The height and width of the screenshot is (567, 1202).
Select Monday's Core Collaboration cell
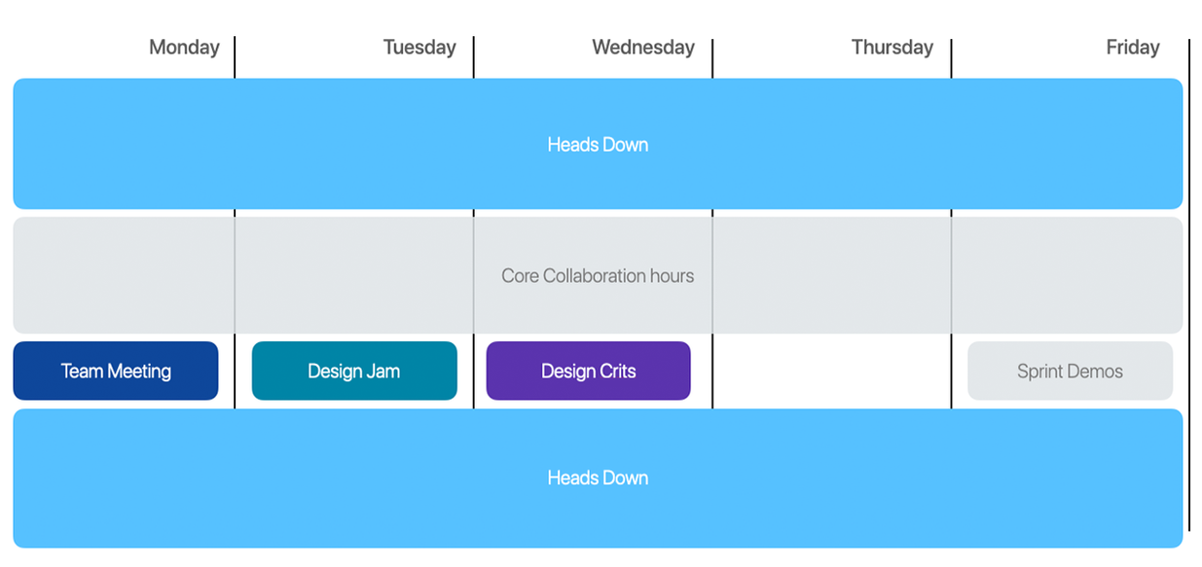[124, 275]
